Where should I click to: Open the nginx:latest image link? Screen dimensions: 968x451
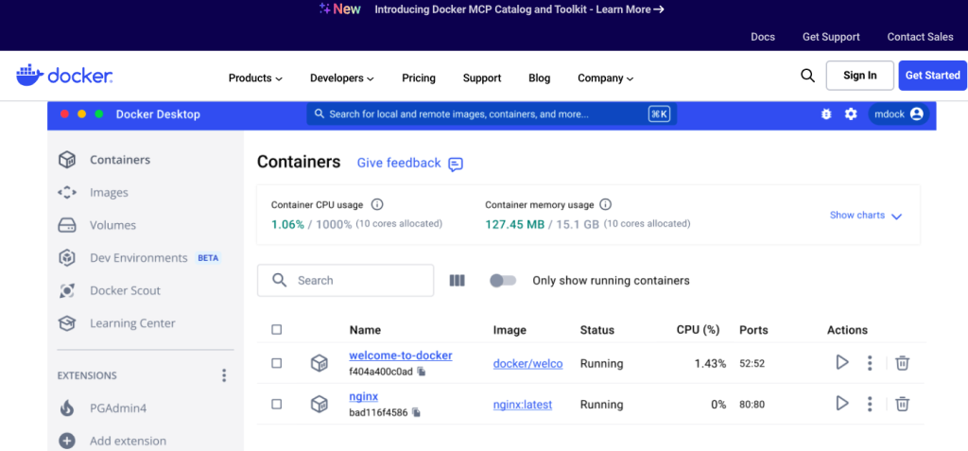pyautogui.click(x=523, y=405)
